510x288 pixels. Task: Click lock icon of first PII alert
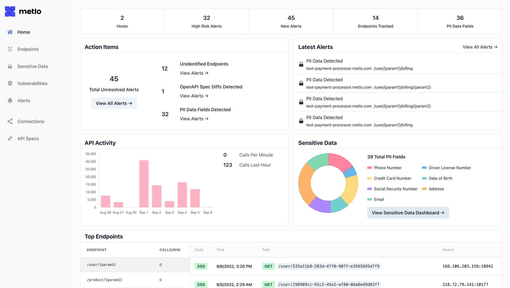[x=301, y=64]
